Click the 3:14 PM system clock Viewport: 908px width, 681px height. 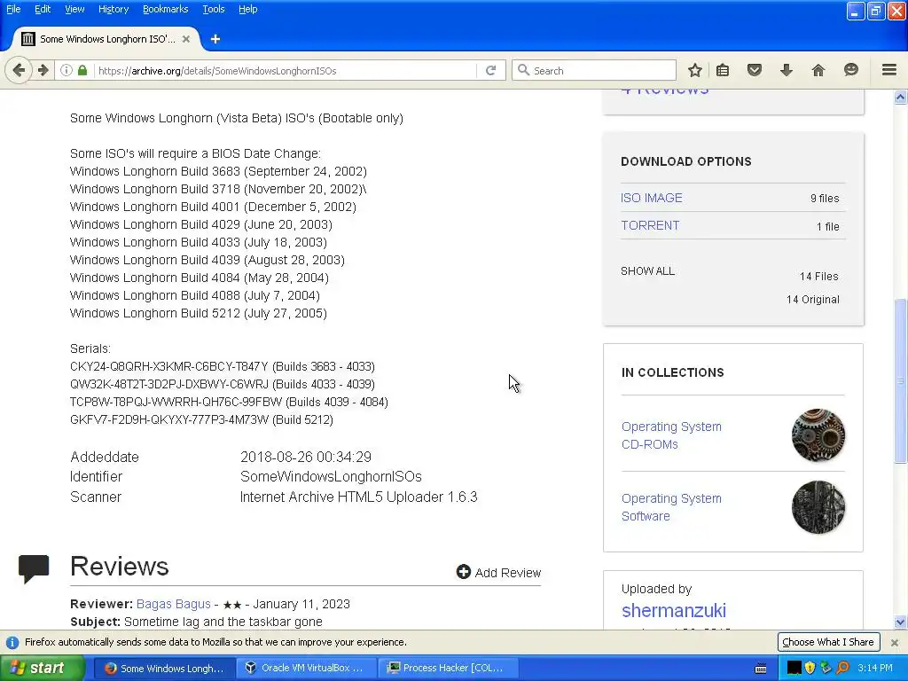click(x=874, y=669)
